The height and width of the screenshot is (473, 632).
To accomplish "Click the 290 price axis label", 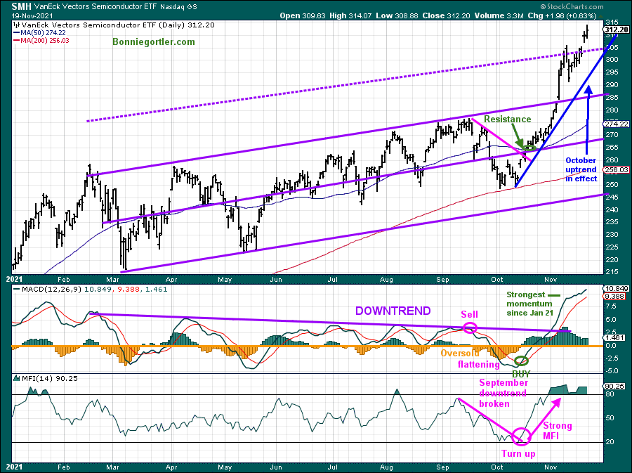I will click(612, 84).
